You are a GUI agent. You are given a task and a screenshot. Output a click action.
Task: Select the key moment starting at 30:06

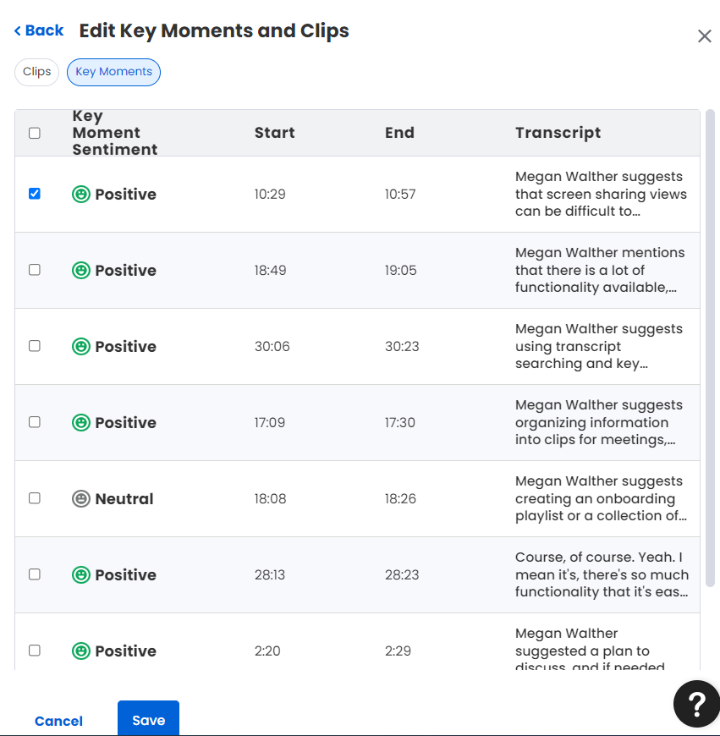[34, 346]
